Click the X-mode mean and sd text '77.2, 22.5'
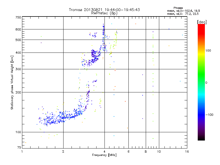This screenshot has width=220, height=165. coord(192,14)
